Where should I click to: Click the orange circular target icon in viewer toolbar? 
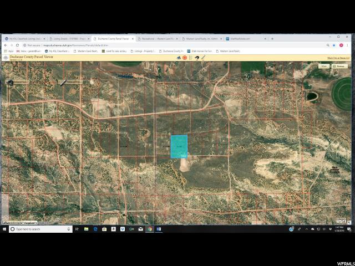pyautogui.click(x=185, y=58)
